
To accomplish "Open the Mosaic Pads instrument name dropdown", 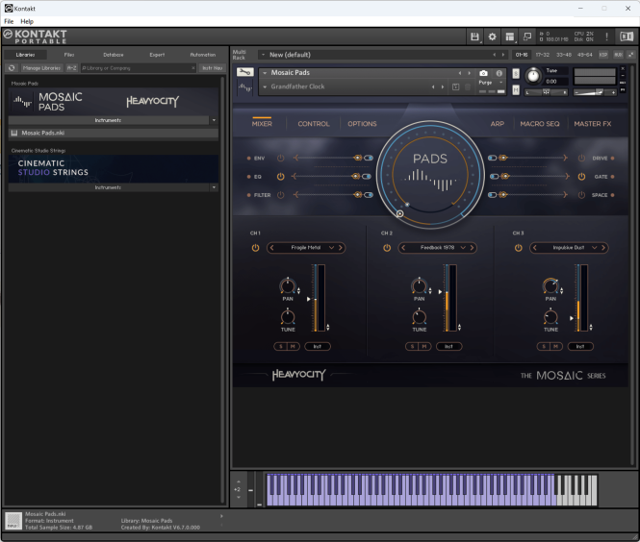I will click(x=265, y=73).
